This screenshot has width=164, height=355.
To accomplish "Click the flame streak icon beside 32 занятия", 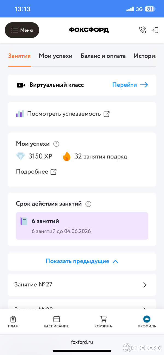I will click(x=67, y=156).
